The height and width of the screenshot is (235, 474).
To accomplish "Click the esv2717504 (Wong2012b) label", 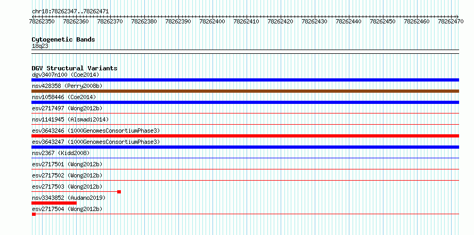I will [x=67, y=209].
